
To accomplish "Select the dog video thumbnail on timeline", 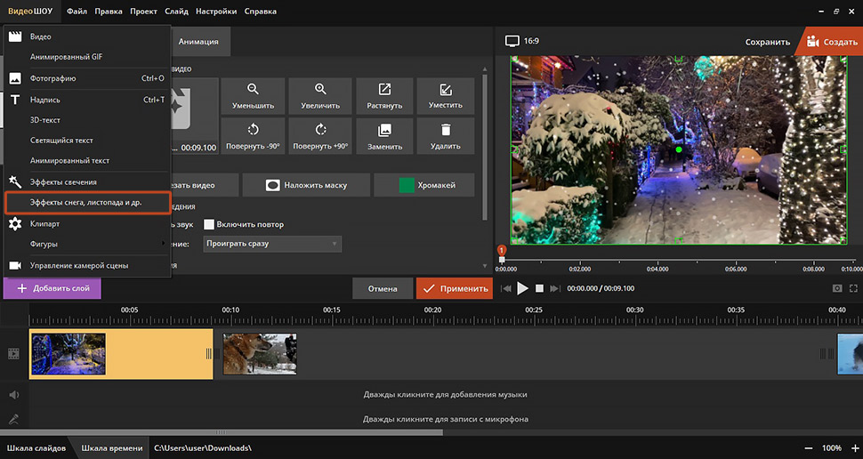I will [x=260, y=354].
